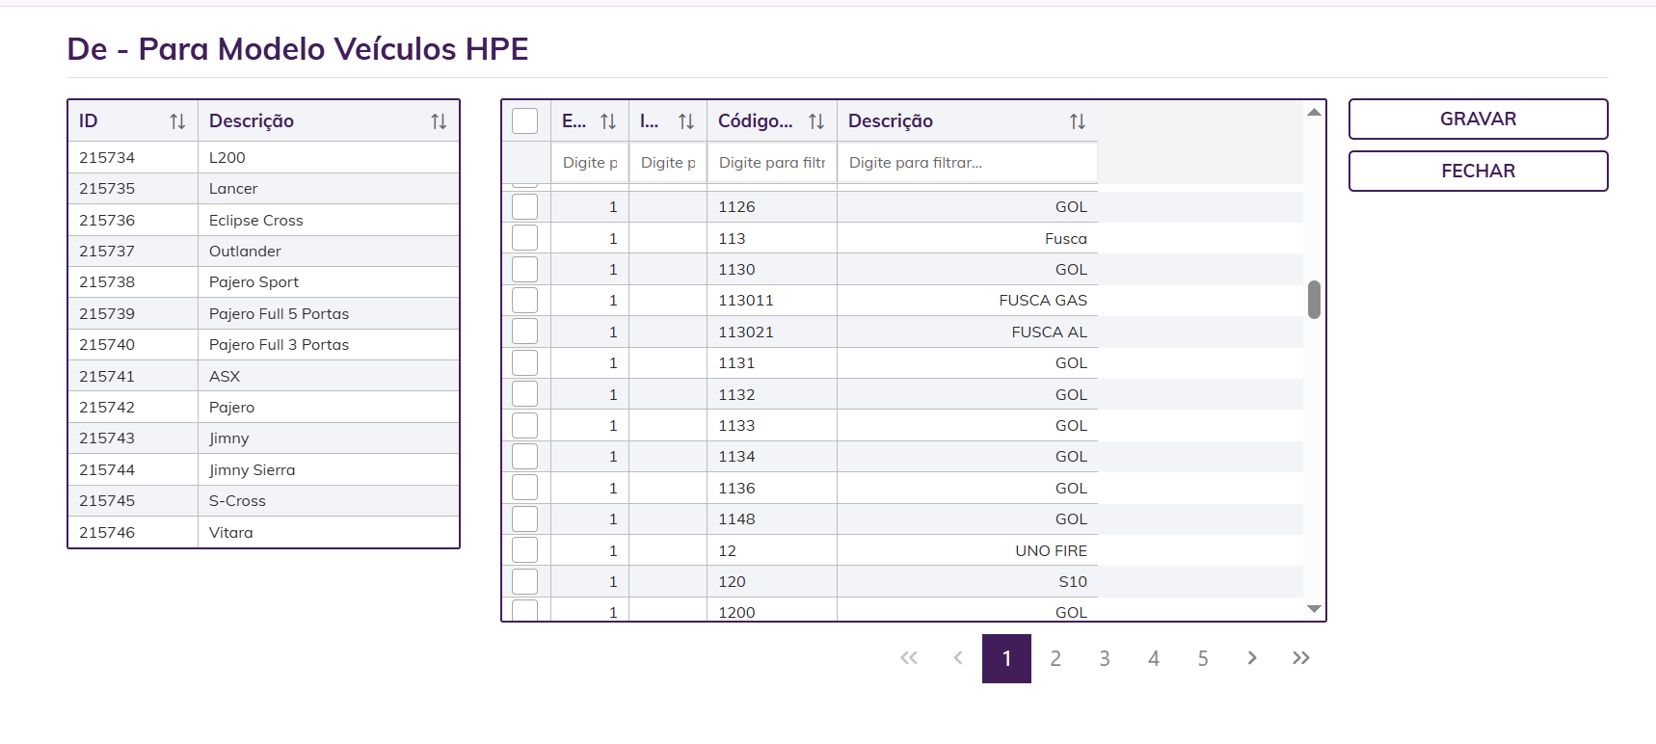Jump to last page double arrow
The height and width of the screenshot is (744, 1656).
coord(1301,658)
